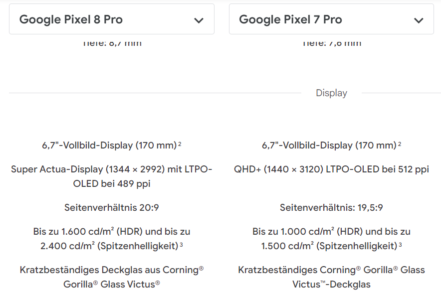Image resolution: width=441 pixels, height=295 pixels.
Task: Click the Pixel 7 Pro 6,7"-Vollbild-Display text
Action: pyautogui.click(x=329, y=146)
